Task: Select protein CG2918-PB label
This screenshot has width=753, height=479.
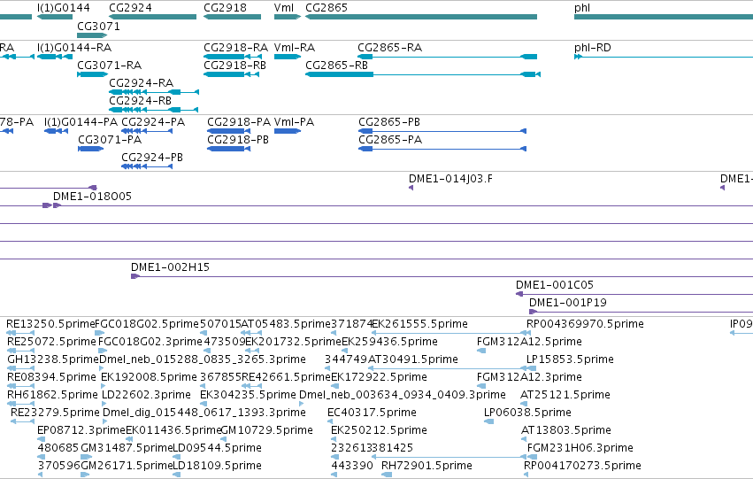Action: coord(238,140)
